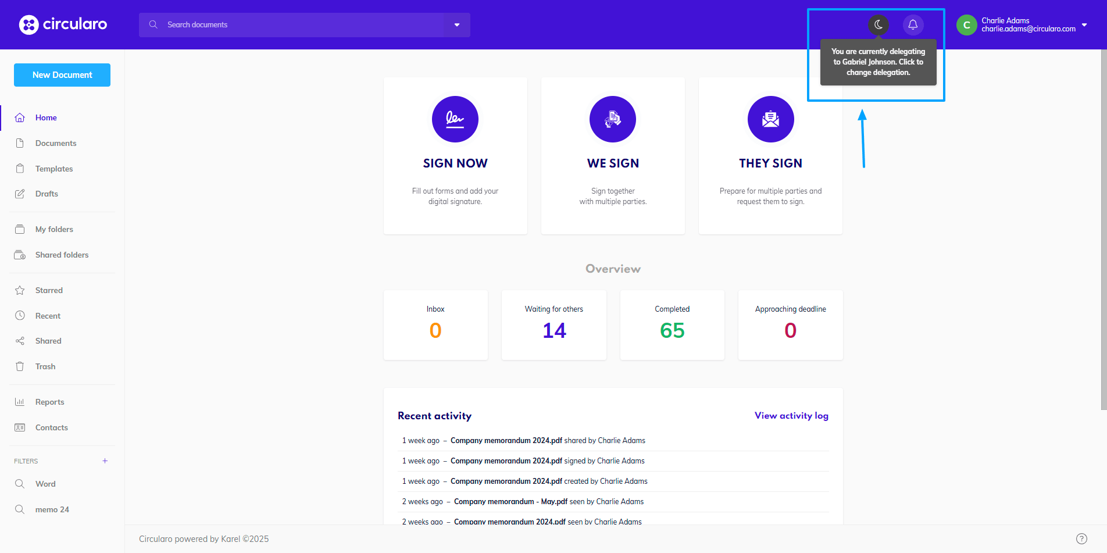The image size is (1107, 553).
Task: Add a new filter with plus icon
Action: [105, 461]
